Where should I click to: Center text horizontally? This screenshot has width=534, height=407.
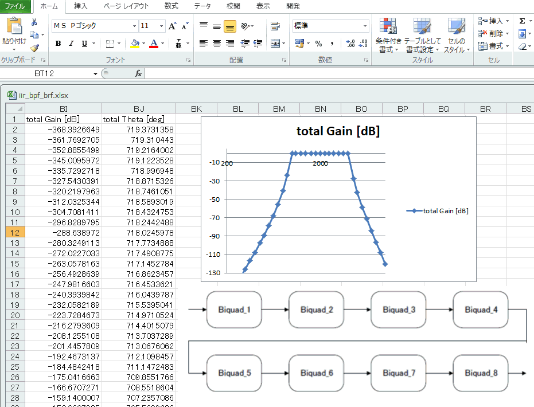[217, 43]
